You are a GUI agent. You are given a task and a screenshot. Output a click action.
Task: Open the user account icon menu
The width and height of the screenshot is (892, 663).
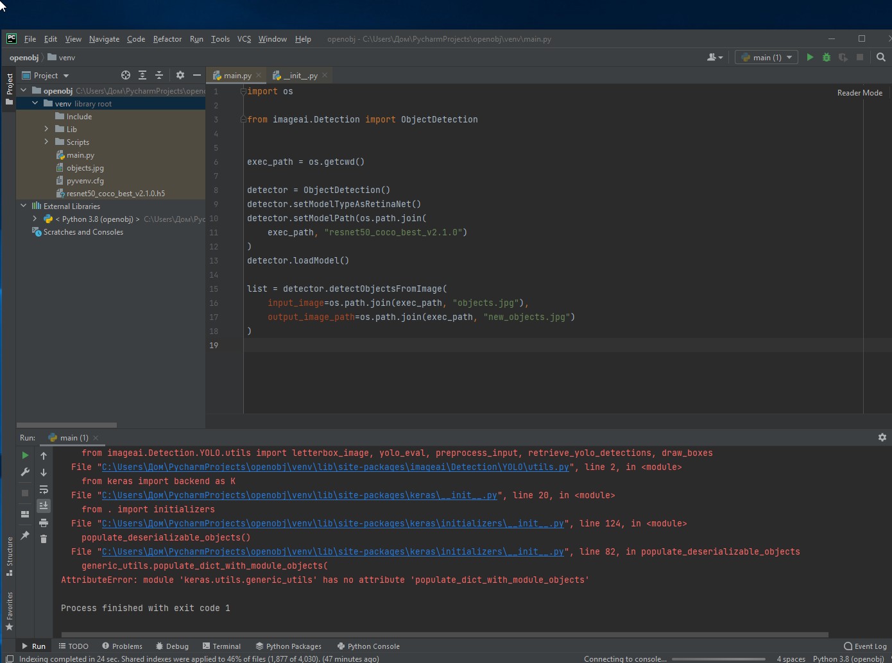714,57
